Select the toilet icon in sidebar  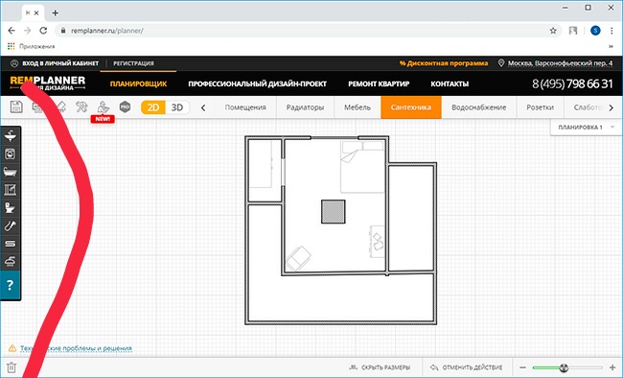click(x=10, y=207)
